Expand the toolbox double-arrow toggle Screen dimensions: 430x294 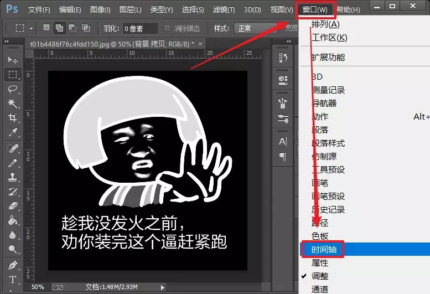click(7, 42)
